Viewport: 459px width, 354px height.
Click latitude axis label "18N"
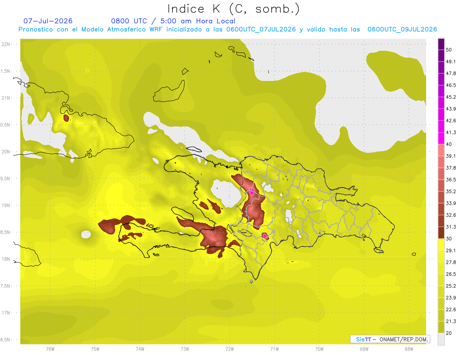coord(7,259)
